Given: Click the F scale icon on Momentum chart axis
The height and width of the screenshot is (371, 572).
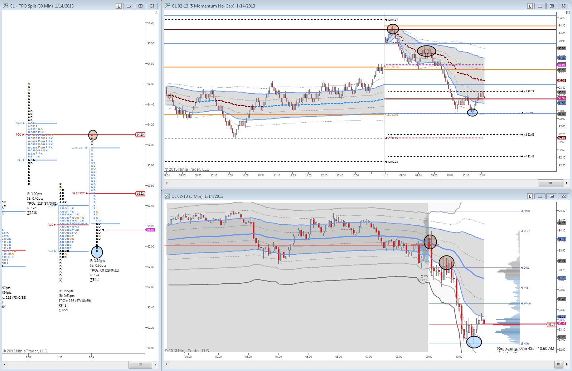Looking at the screenshot, I should click(568, 12).
